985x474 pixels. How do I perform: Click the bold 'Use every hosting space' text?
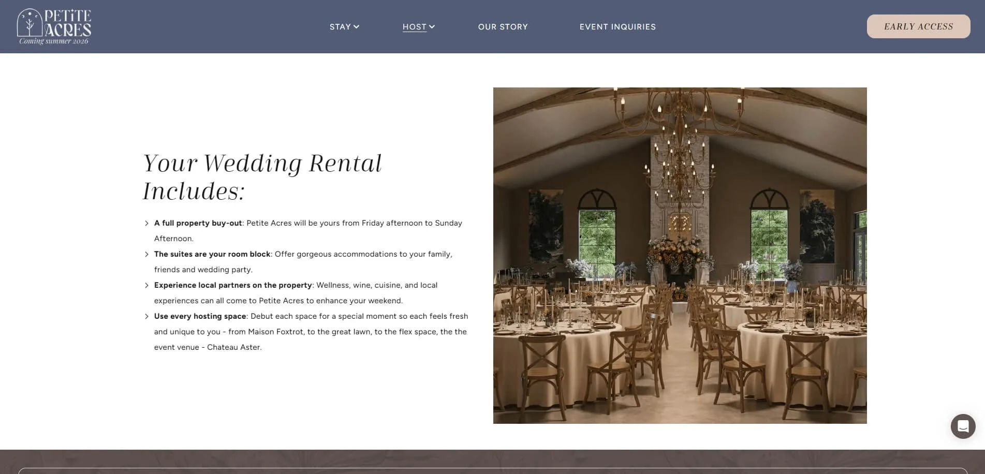click(200, 316)
